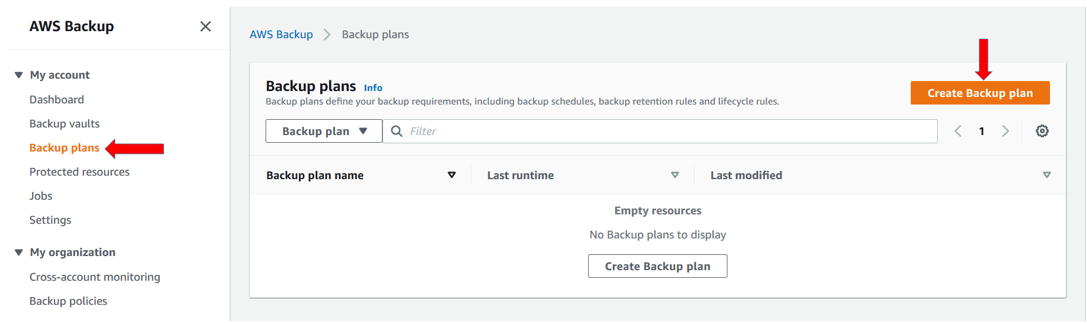Open Dashboard in the sidebar
Viewport: 1087px width, 323px height.
click(56, 100)
